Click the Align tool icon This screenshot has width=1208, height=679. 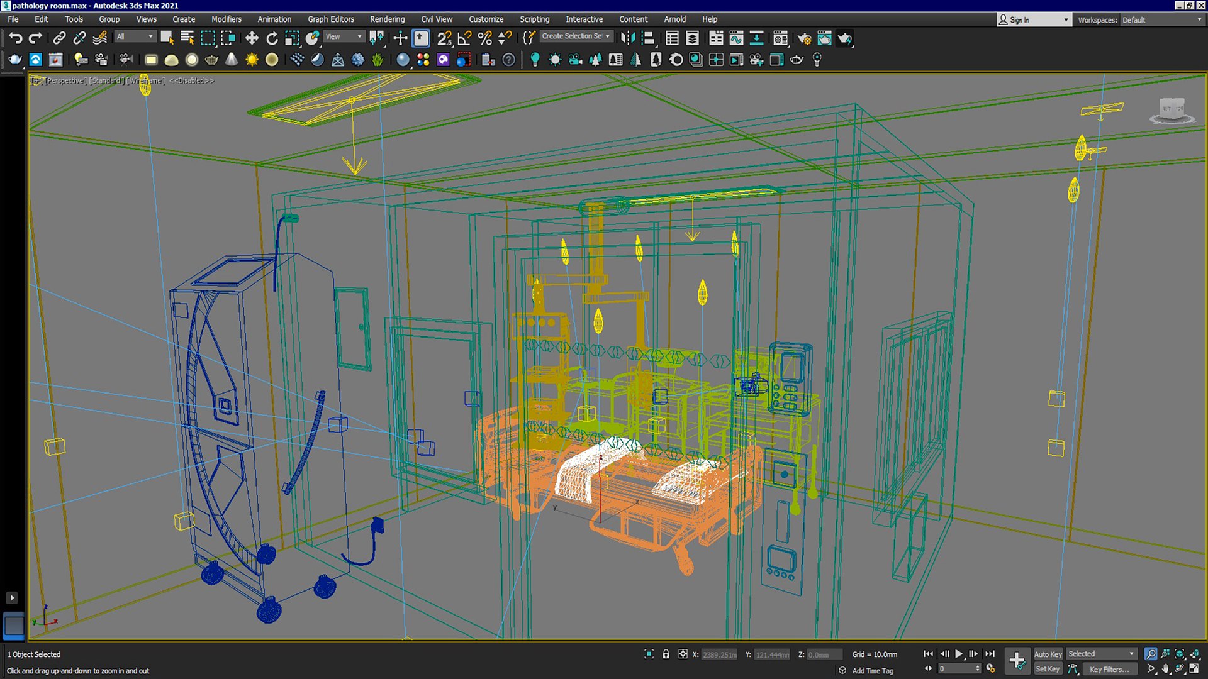click(x=648, y=38)
